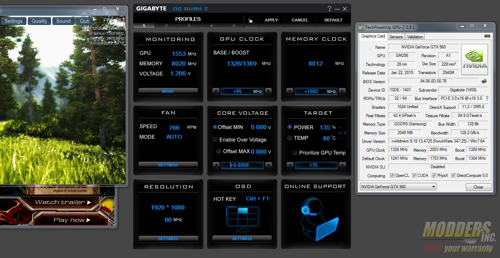Click Quit in the benchmark window
The height and width of the screenshot is (258, 500).
[84, 21]
